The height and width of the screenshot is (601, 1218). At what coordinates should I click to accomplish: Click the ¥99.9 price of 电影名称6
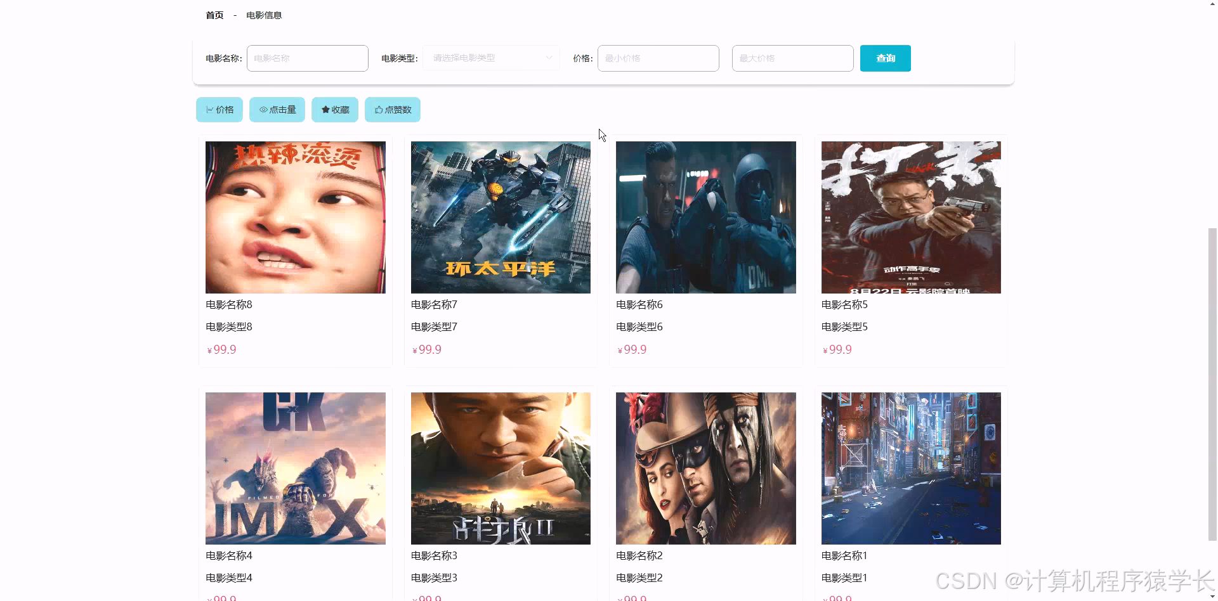click(x=632, y=350)
